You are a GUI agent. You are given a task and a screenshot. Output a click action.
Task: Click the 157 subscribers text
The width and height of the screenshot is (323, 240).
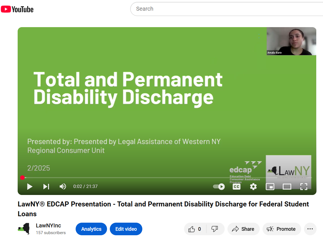[51, 233]
